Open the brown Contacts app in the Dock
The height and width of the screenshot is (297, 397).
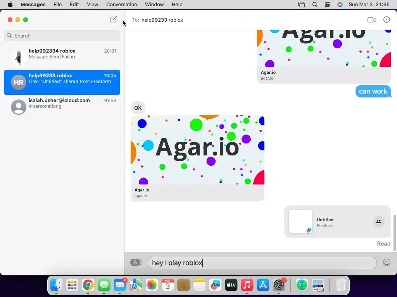[x=183, y=285]
